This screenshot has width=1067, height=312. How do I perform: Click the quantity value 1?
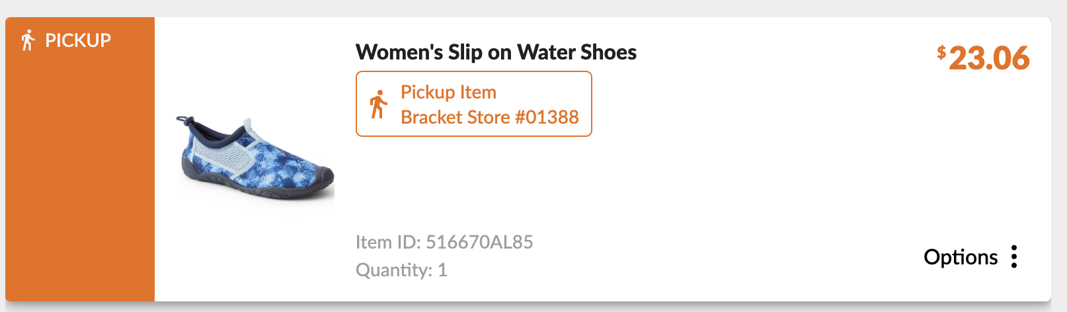(442, 270)
